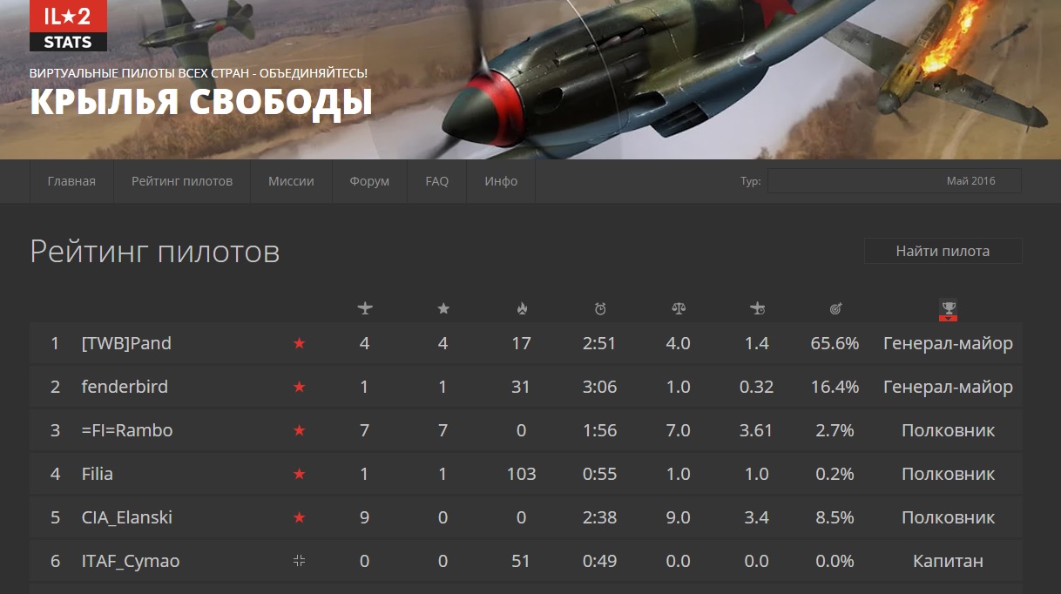Click red star next to [TWB]Pand
This screenshot has width=1061, height=594.
coord(300,343)
